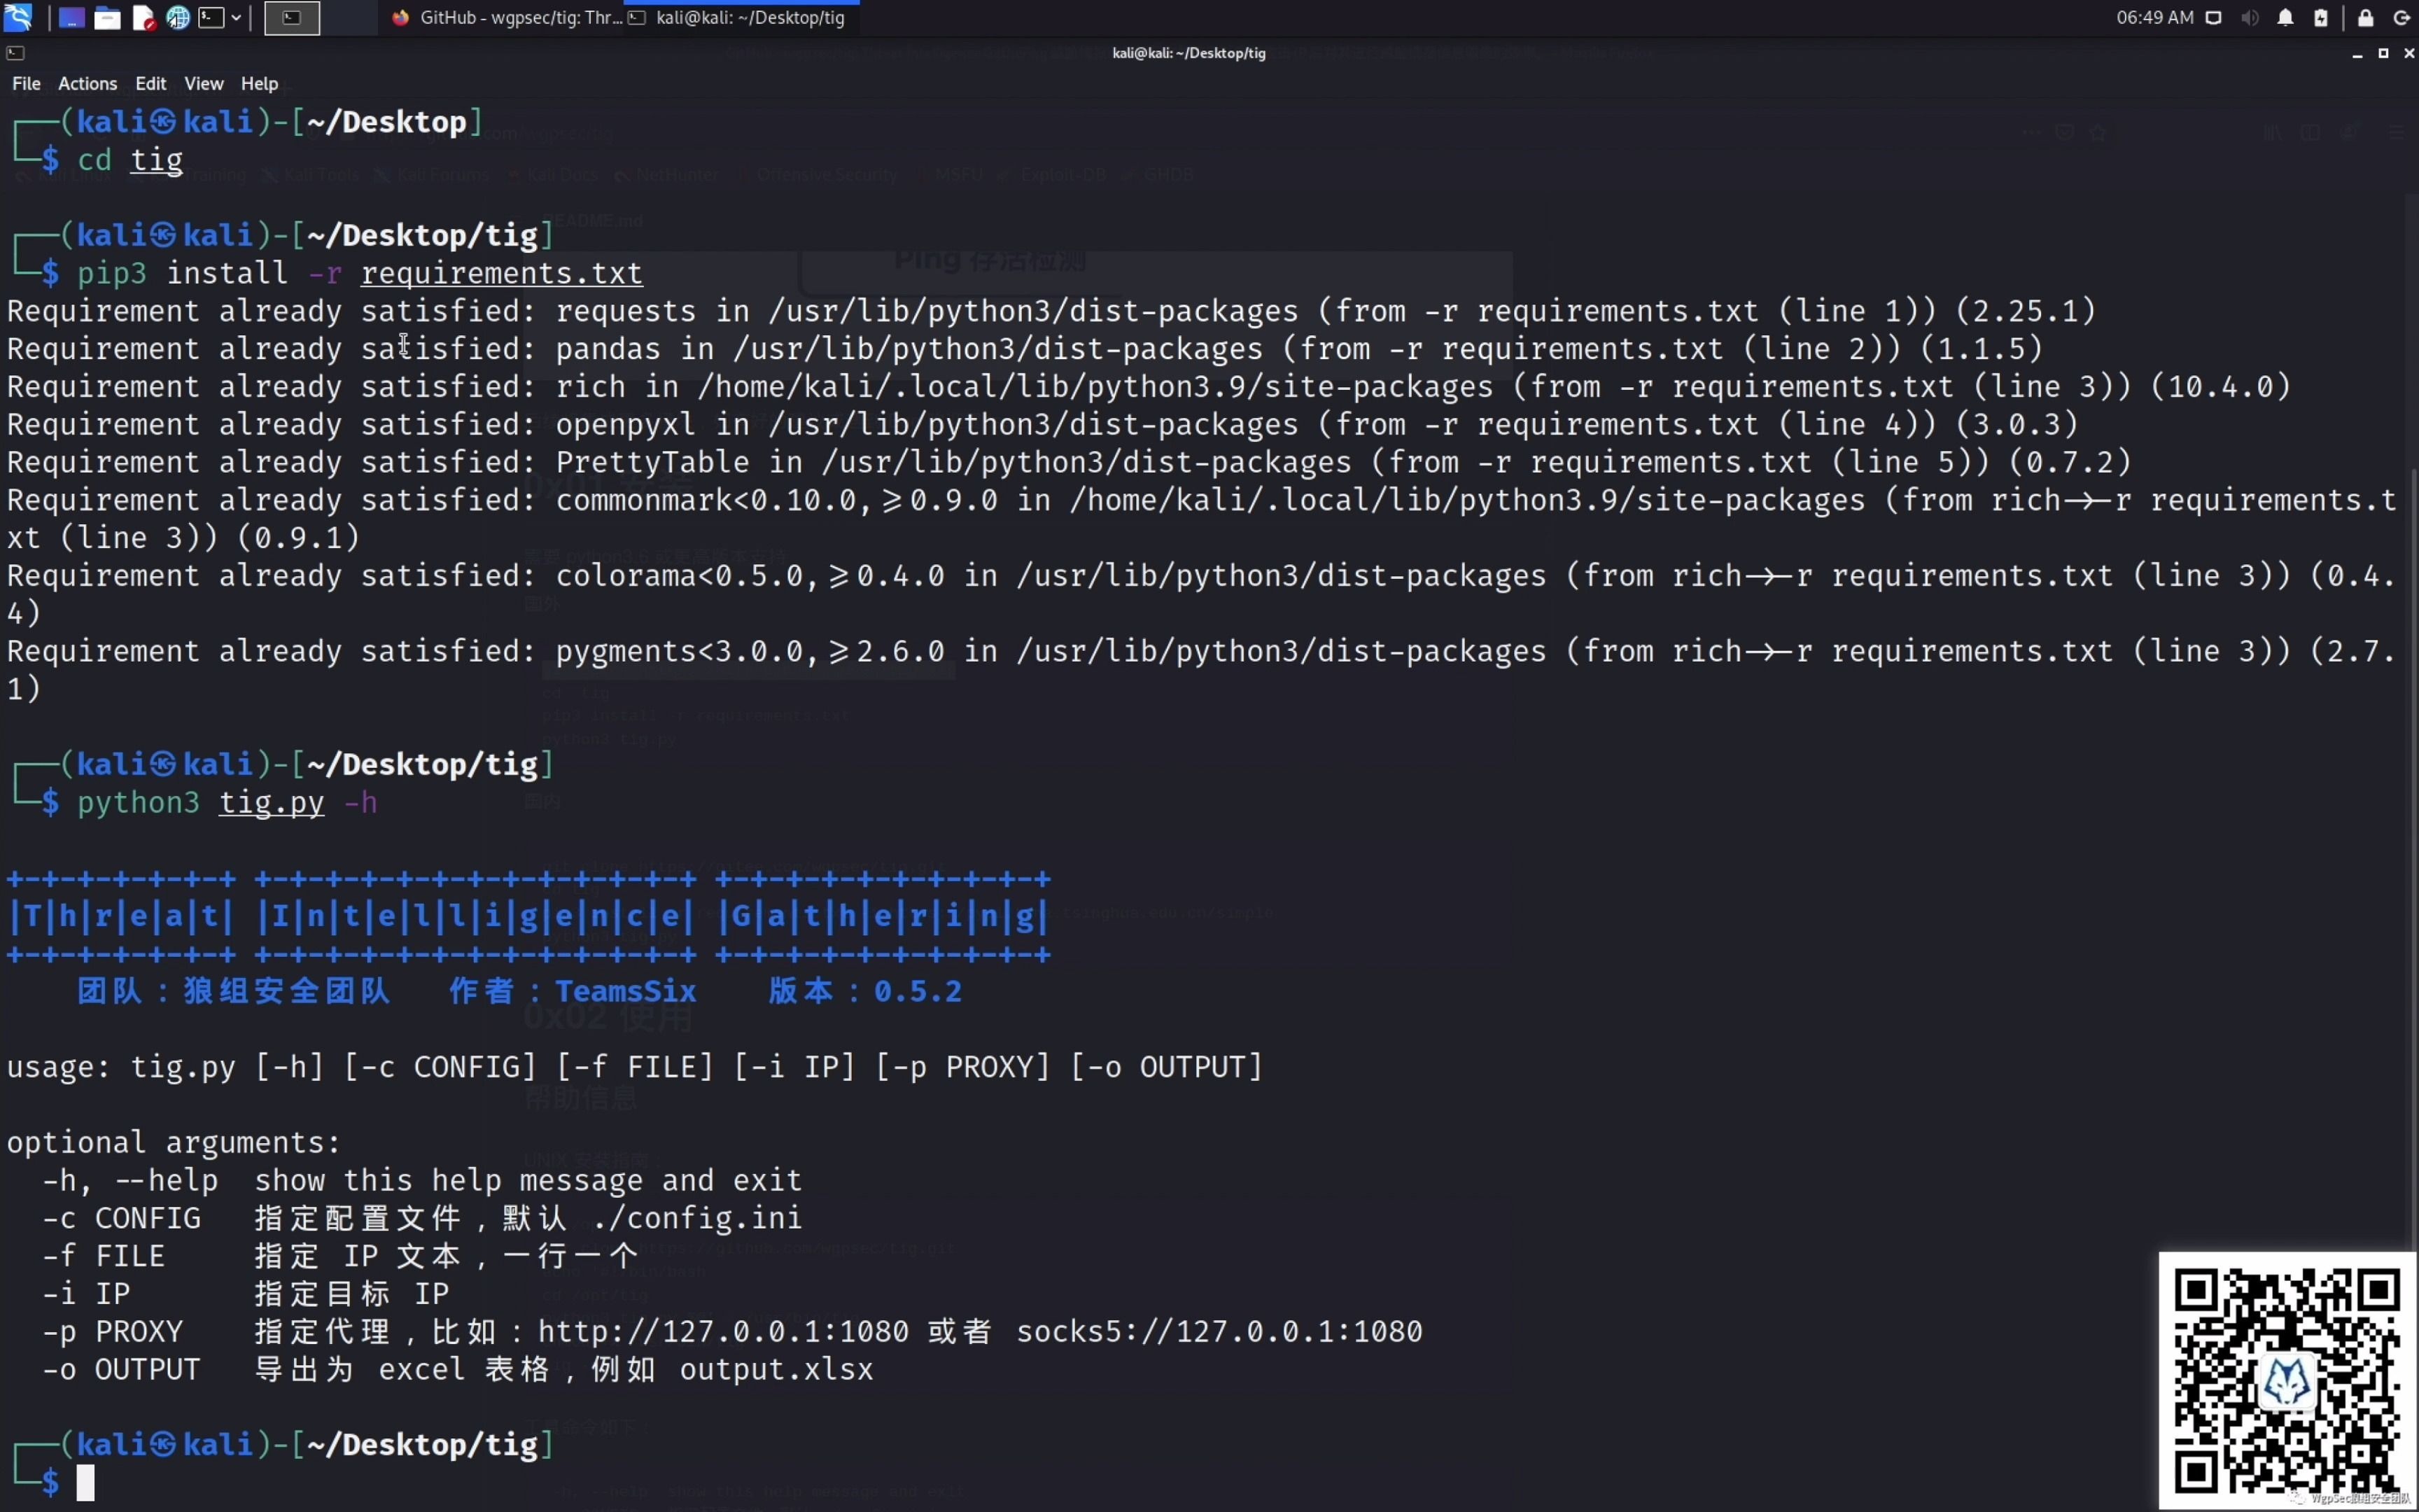Click the 'optional arguments:' heading

(174, 1143)
